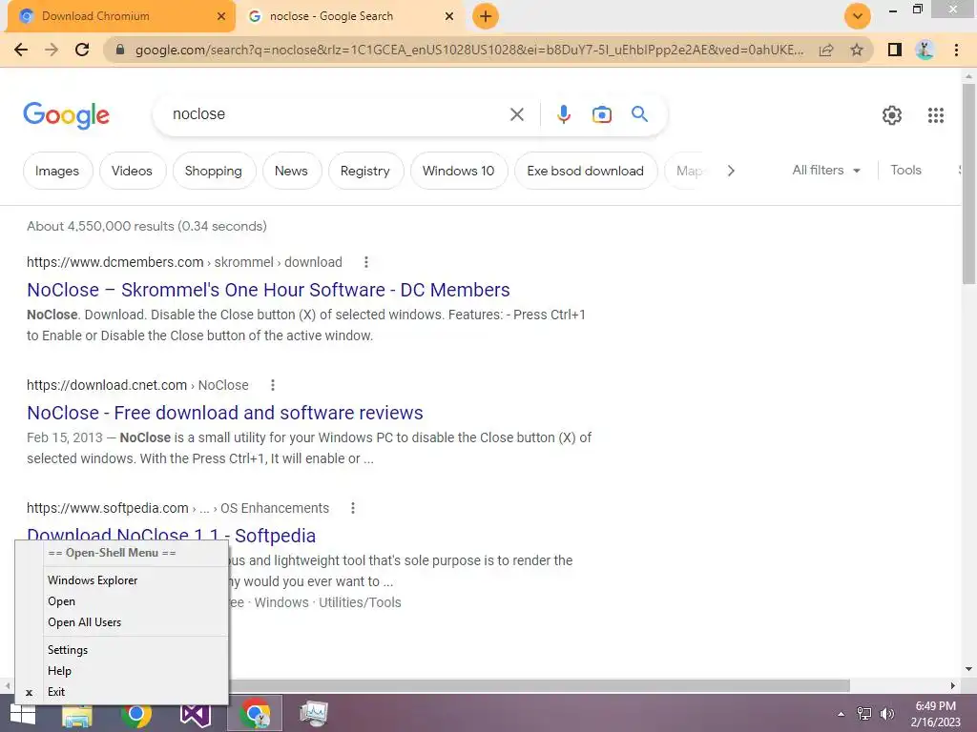Screen dimensions: 977x732
Task: Filter results by Videos
Action: [x=132, y=171]
